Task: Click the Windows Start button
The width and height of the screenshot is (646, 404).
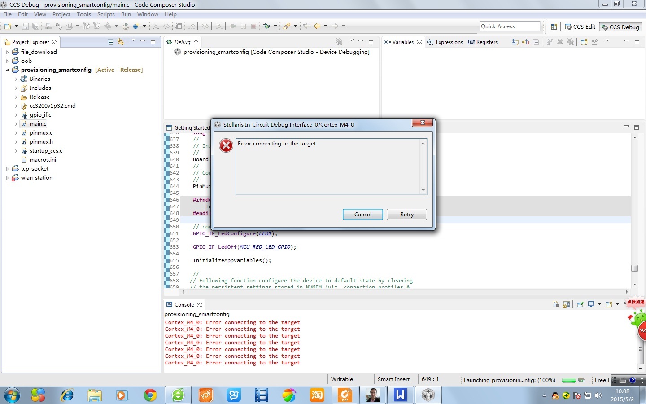Action: tap(12, 395)
